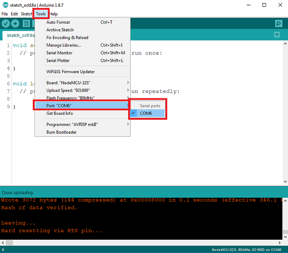Click "Hash of data verified." console line
Screen dimensions: 288x253
(x=39, y=207)
